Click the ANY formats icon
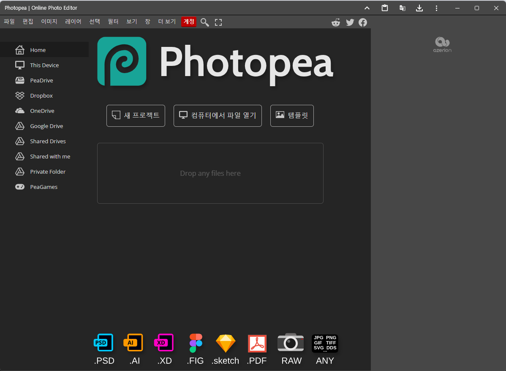506x371 pixels. (x=325, y=343)
